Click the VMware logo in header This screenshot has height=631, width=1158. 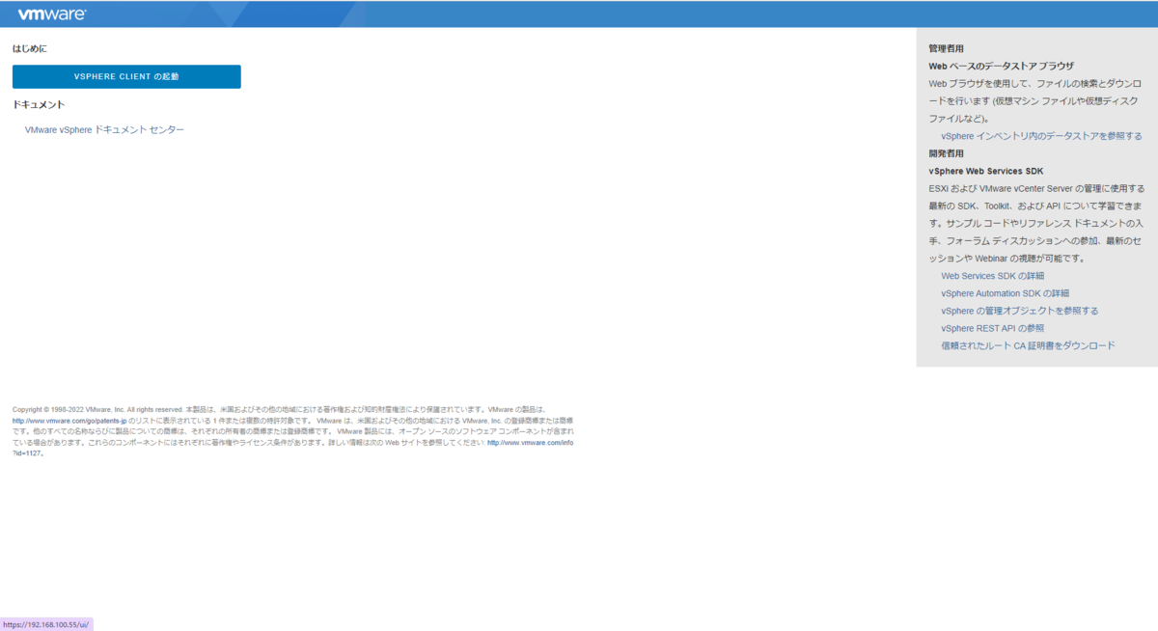point(51,14)
